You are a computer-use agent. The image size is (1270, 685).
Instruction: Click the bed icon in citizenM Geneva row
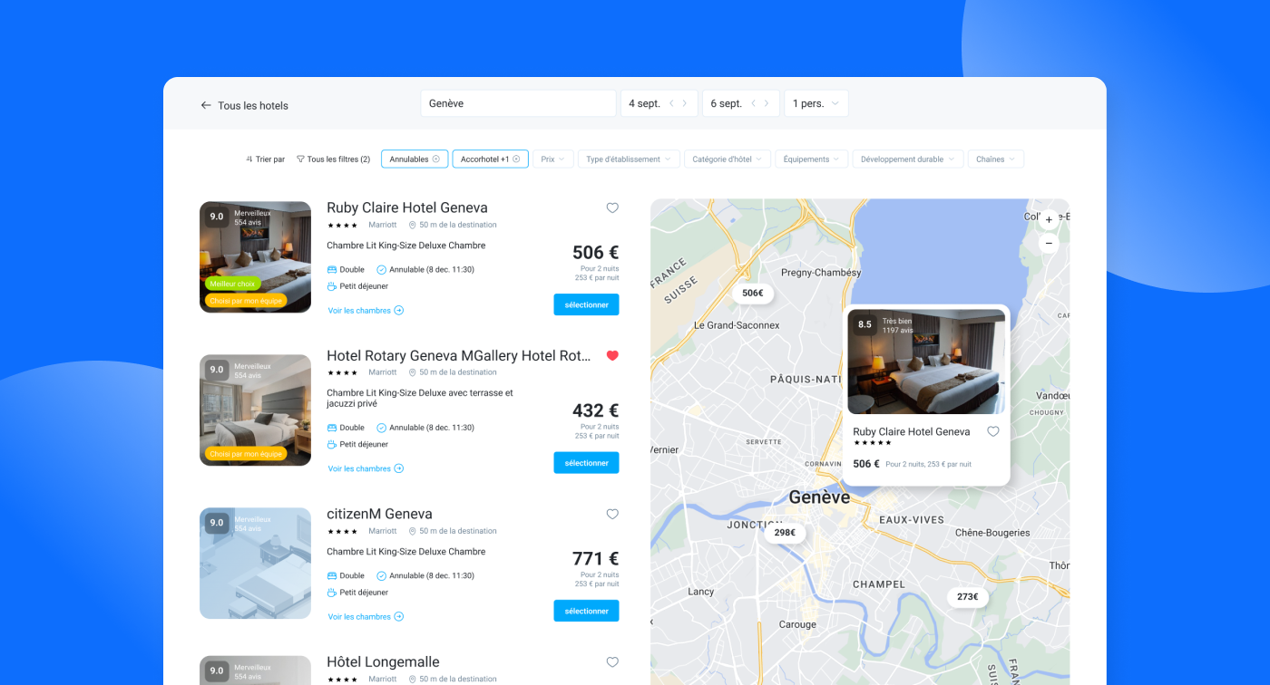pos(332,576)
